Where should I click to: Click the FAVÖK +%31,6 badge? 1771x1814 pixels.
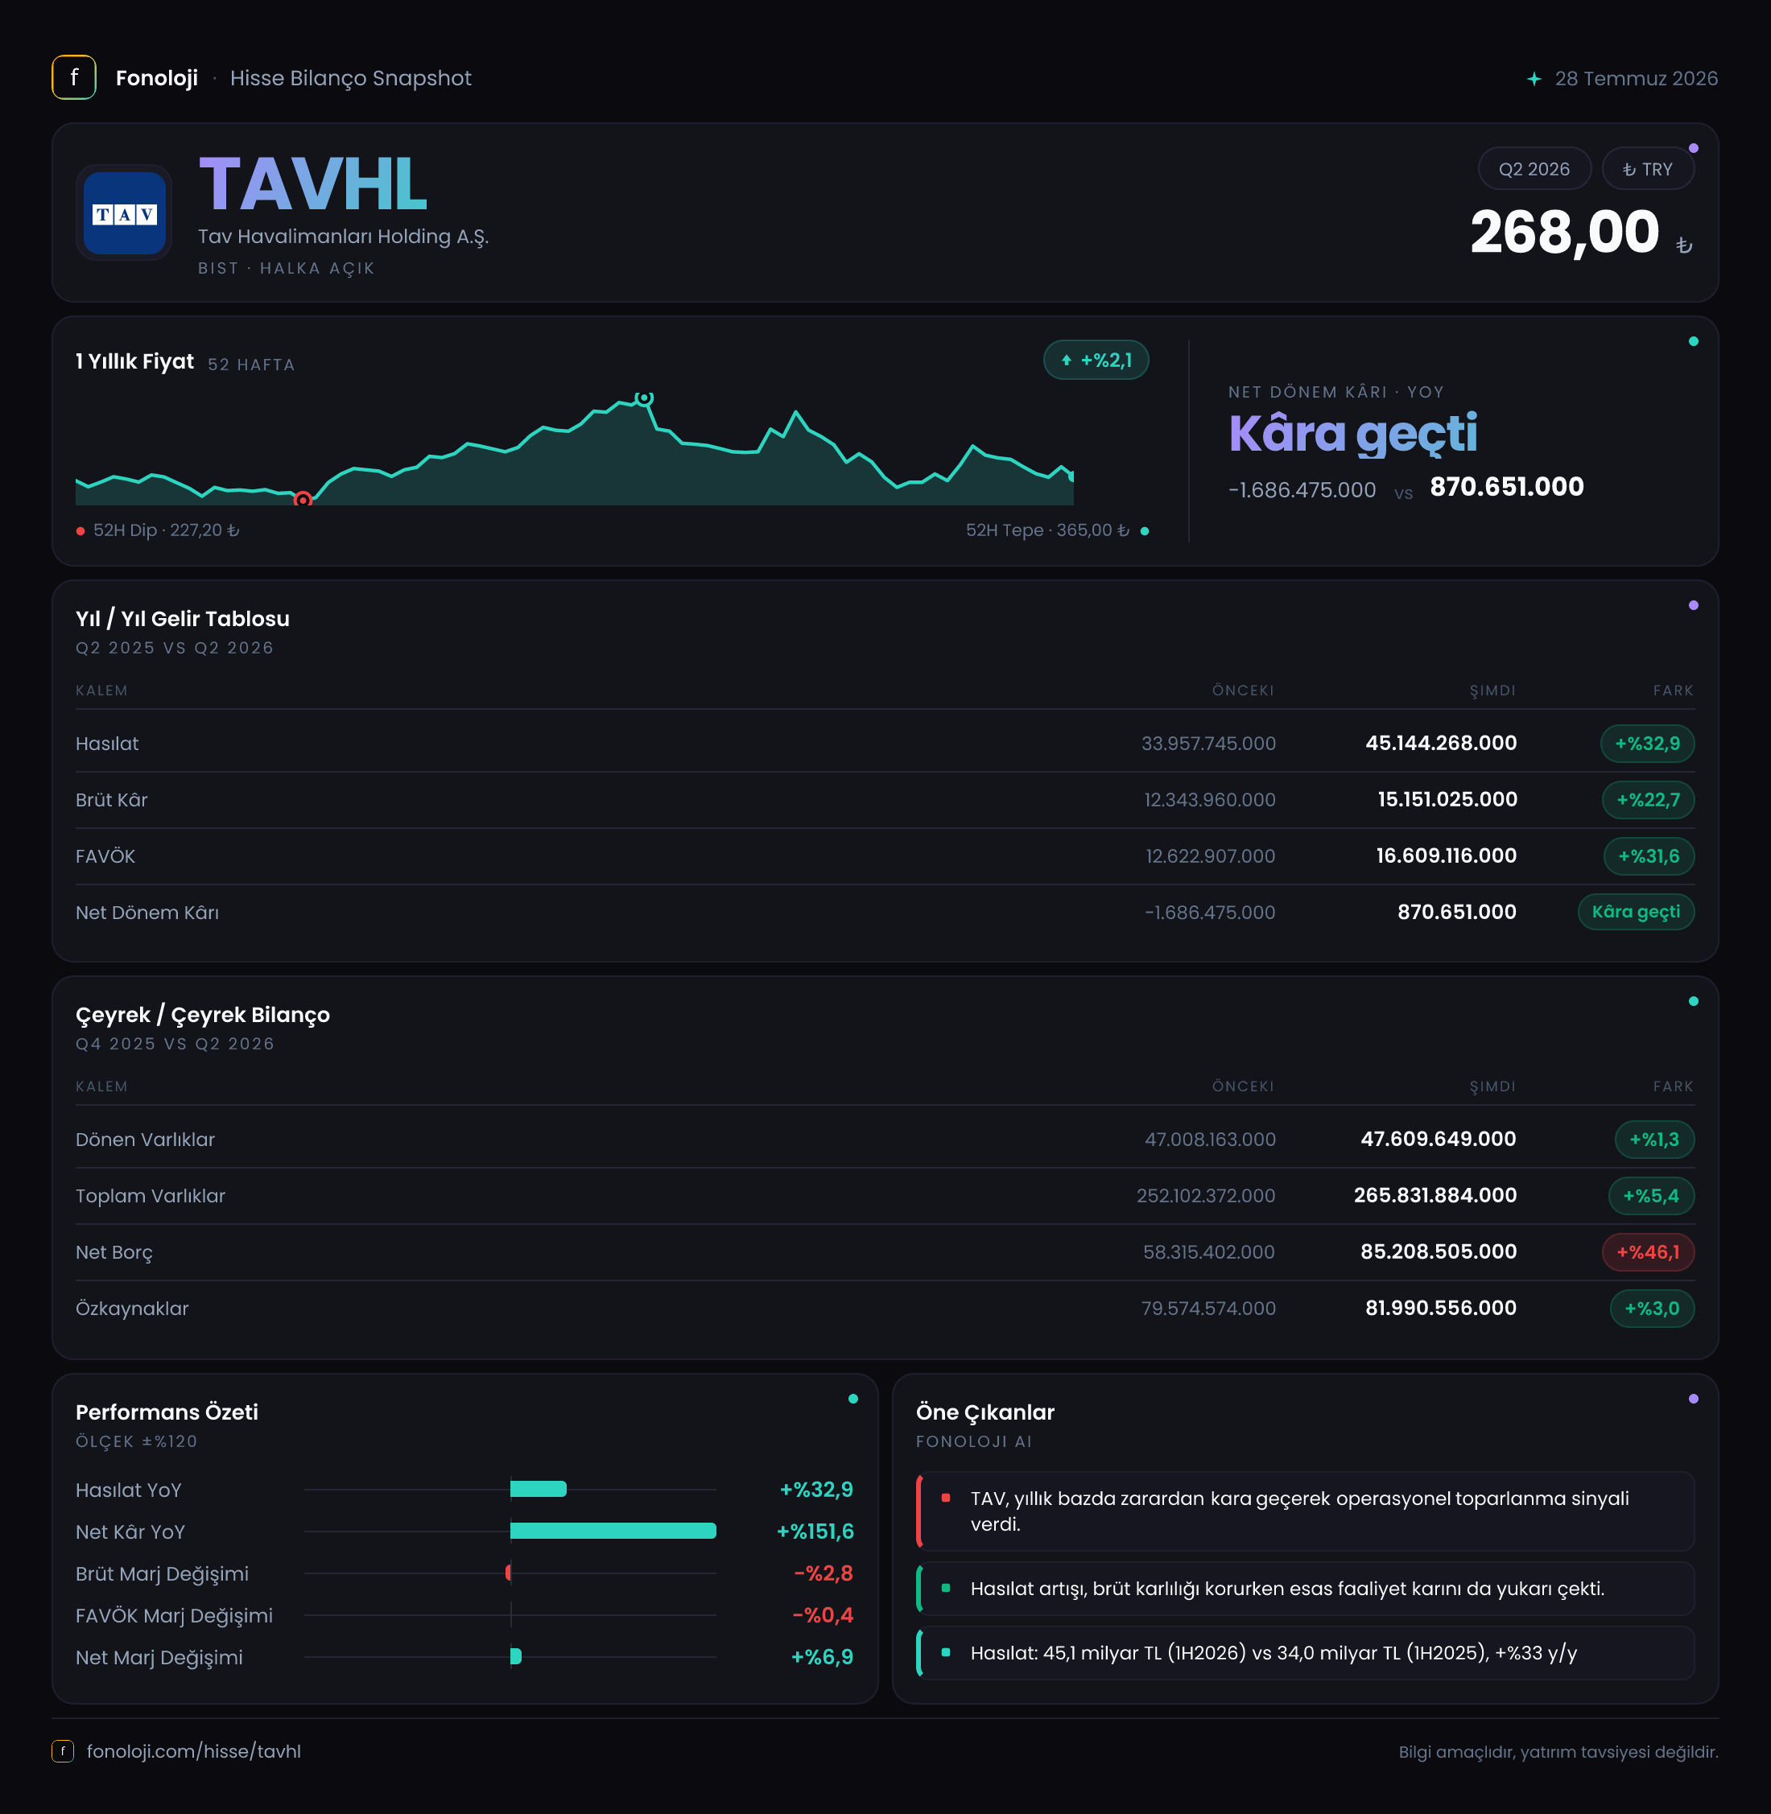coord(1649,855)
